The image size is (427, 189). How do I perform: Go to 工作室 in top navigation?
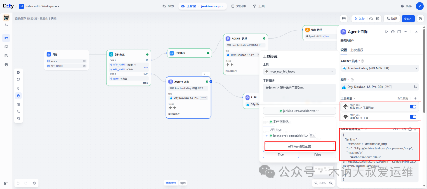(189, 6)
